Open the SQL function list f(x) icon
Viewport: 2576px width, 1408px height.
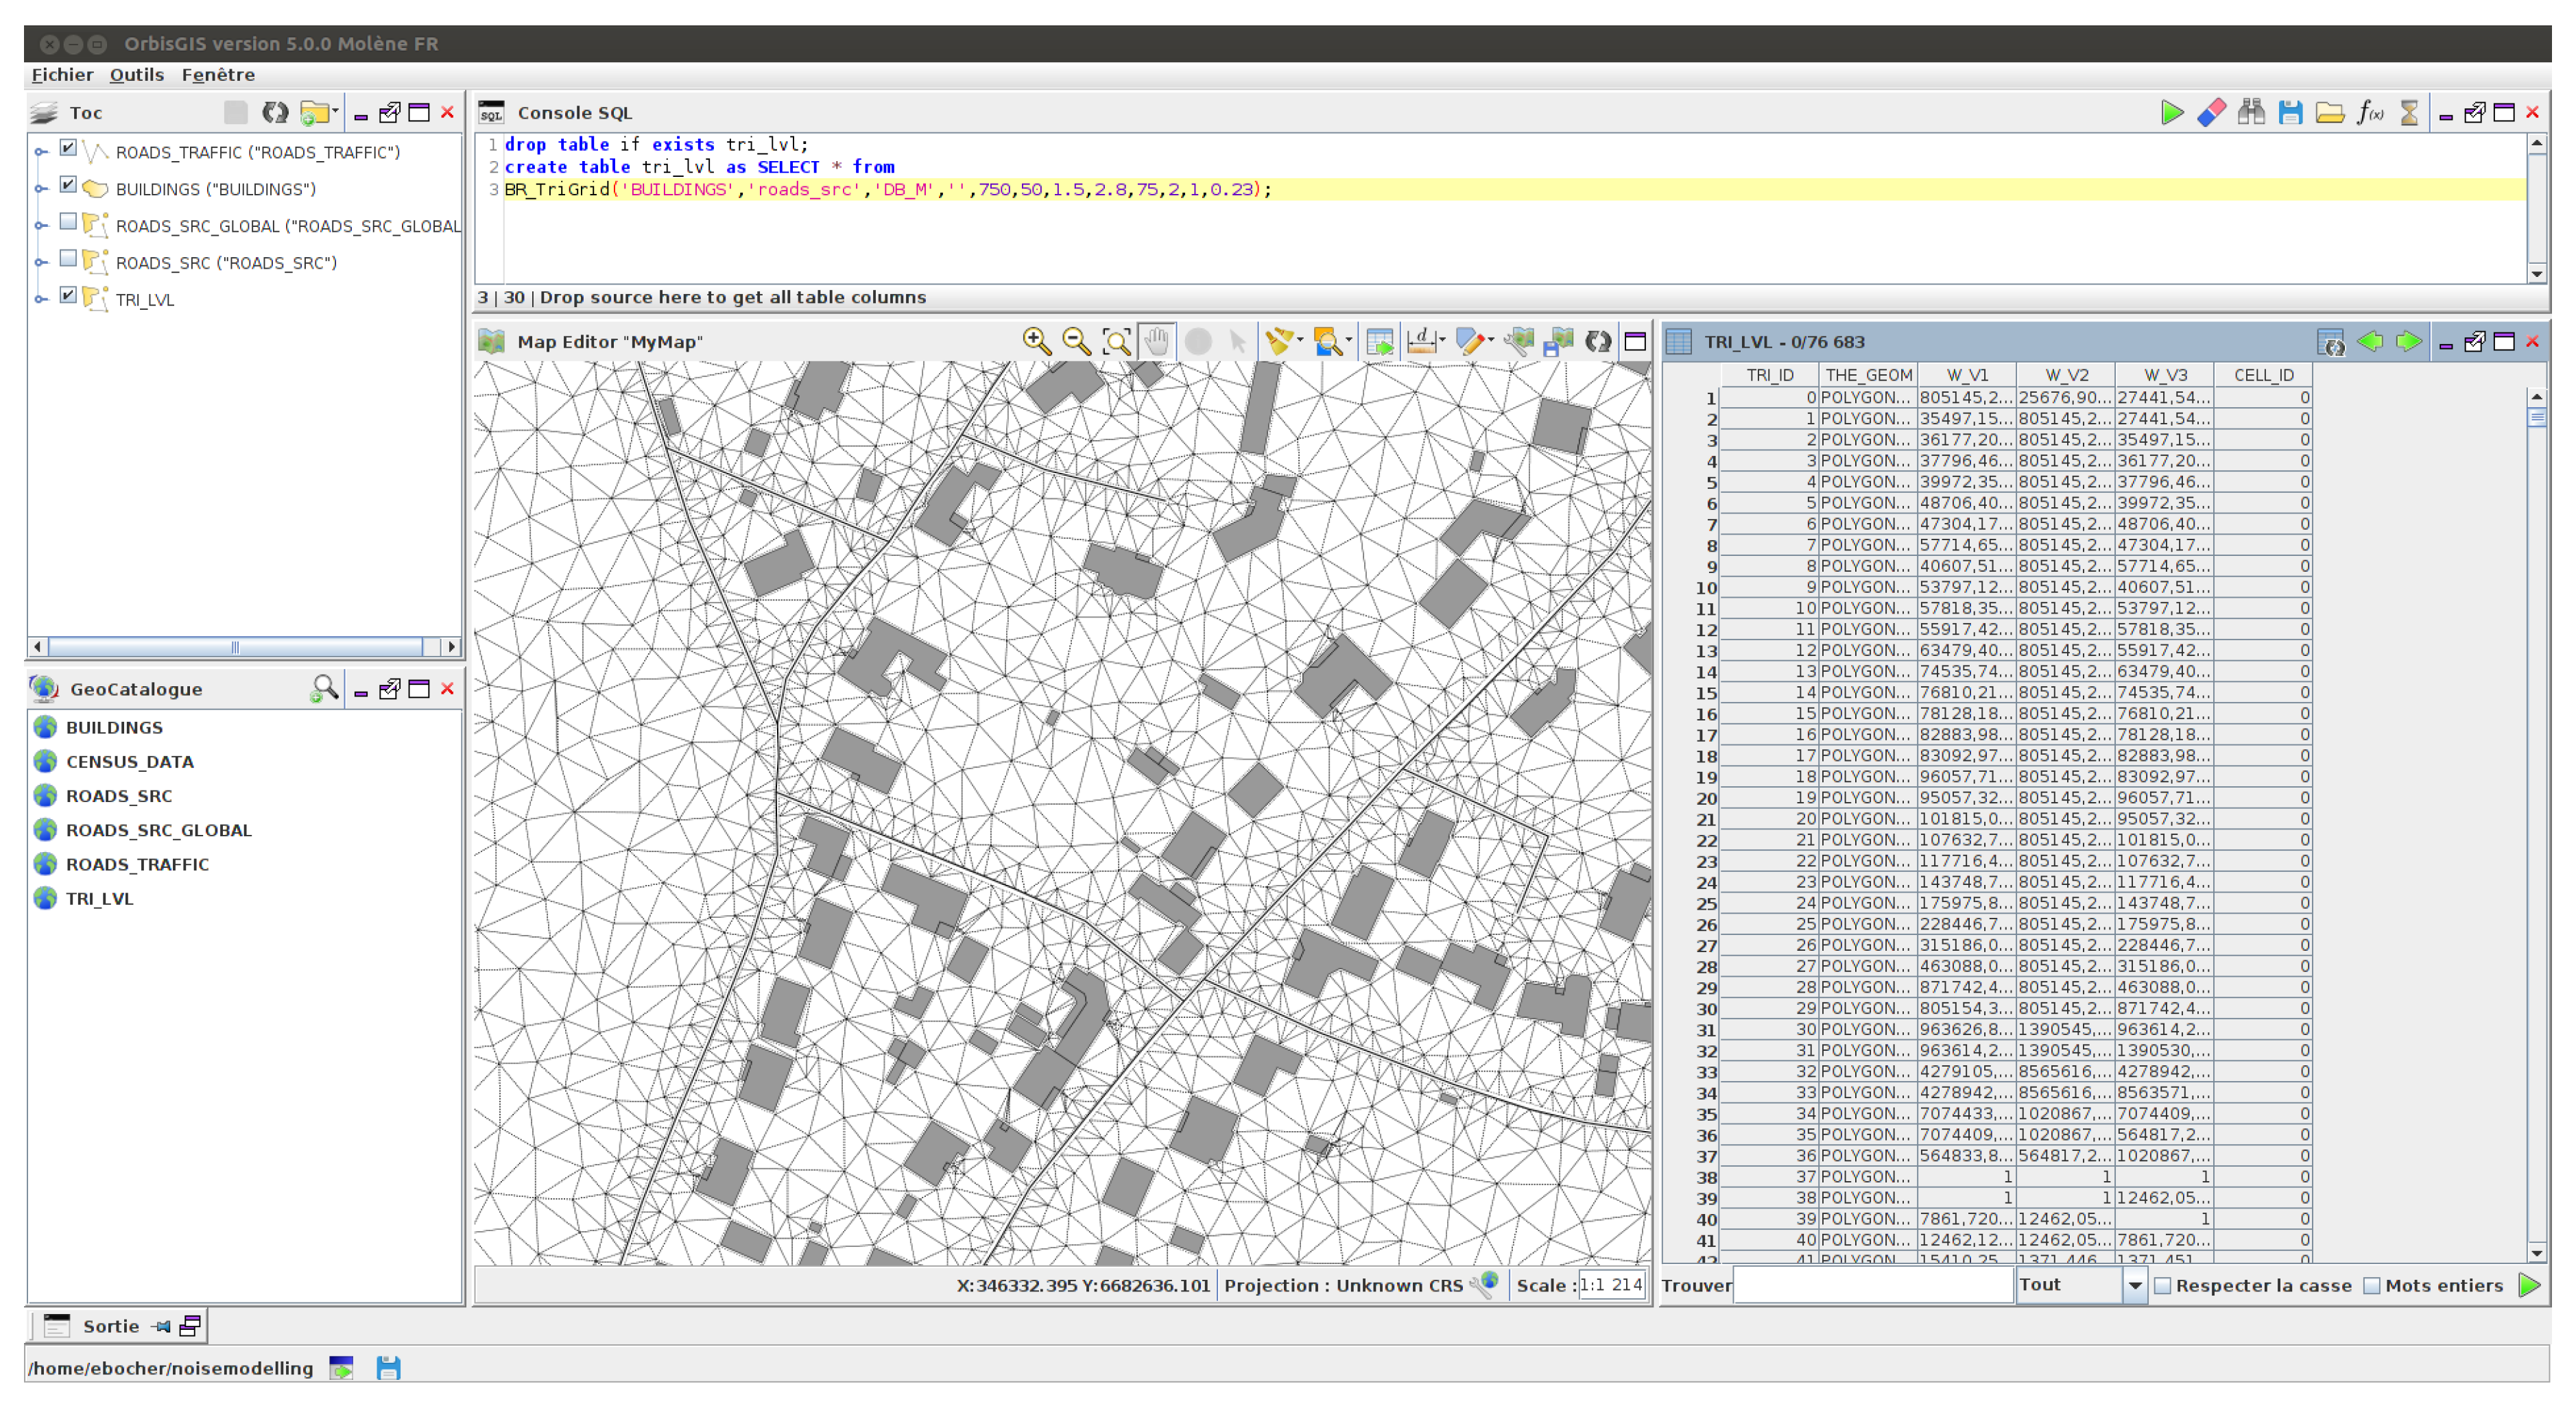(x=2370, y=113)
